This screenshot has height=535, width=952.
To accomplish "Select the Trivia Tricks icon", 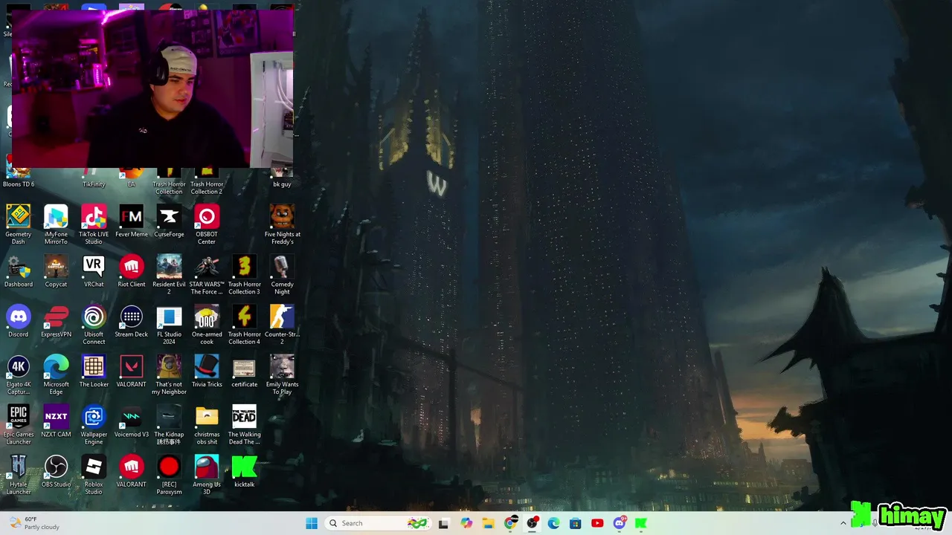I will point(207,370).
